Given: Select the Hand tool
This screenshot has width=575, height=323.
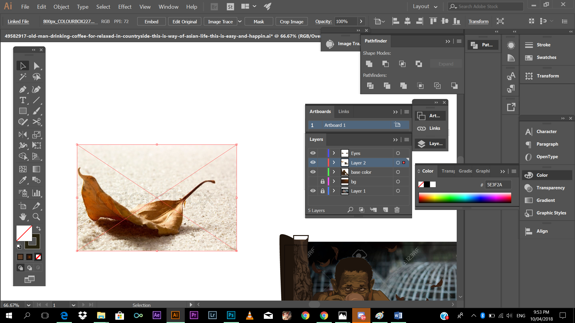Looking at the screenshot, I should click(x=23, y=217).
